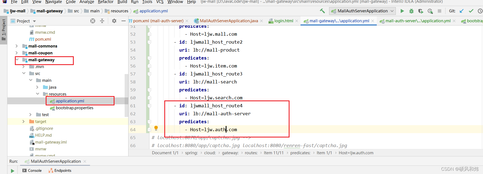Open the Console tab in Run panel

32,170
